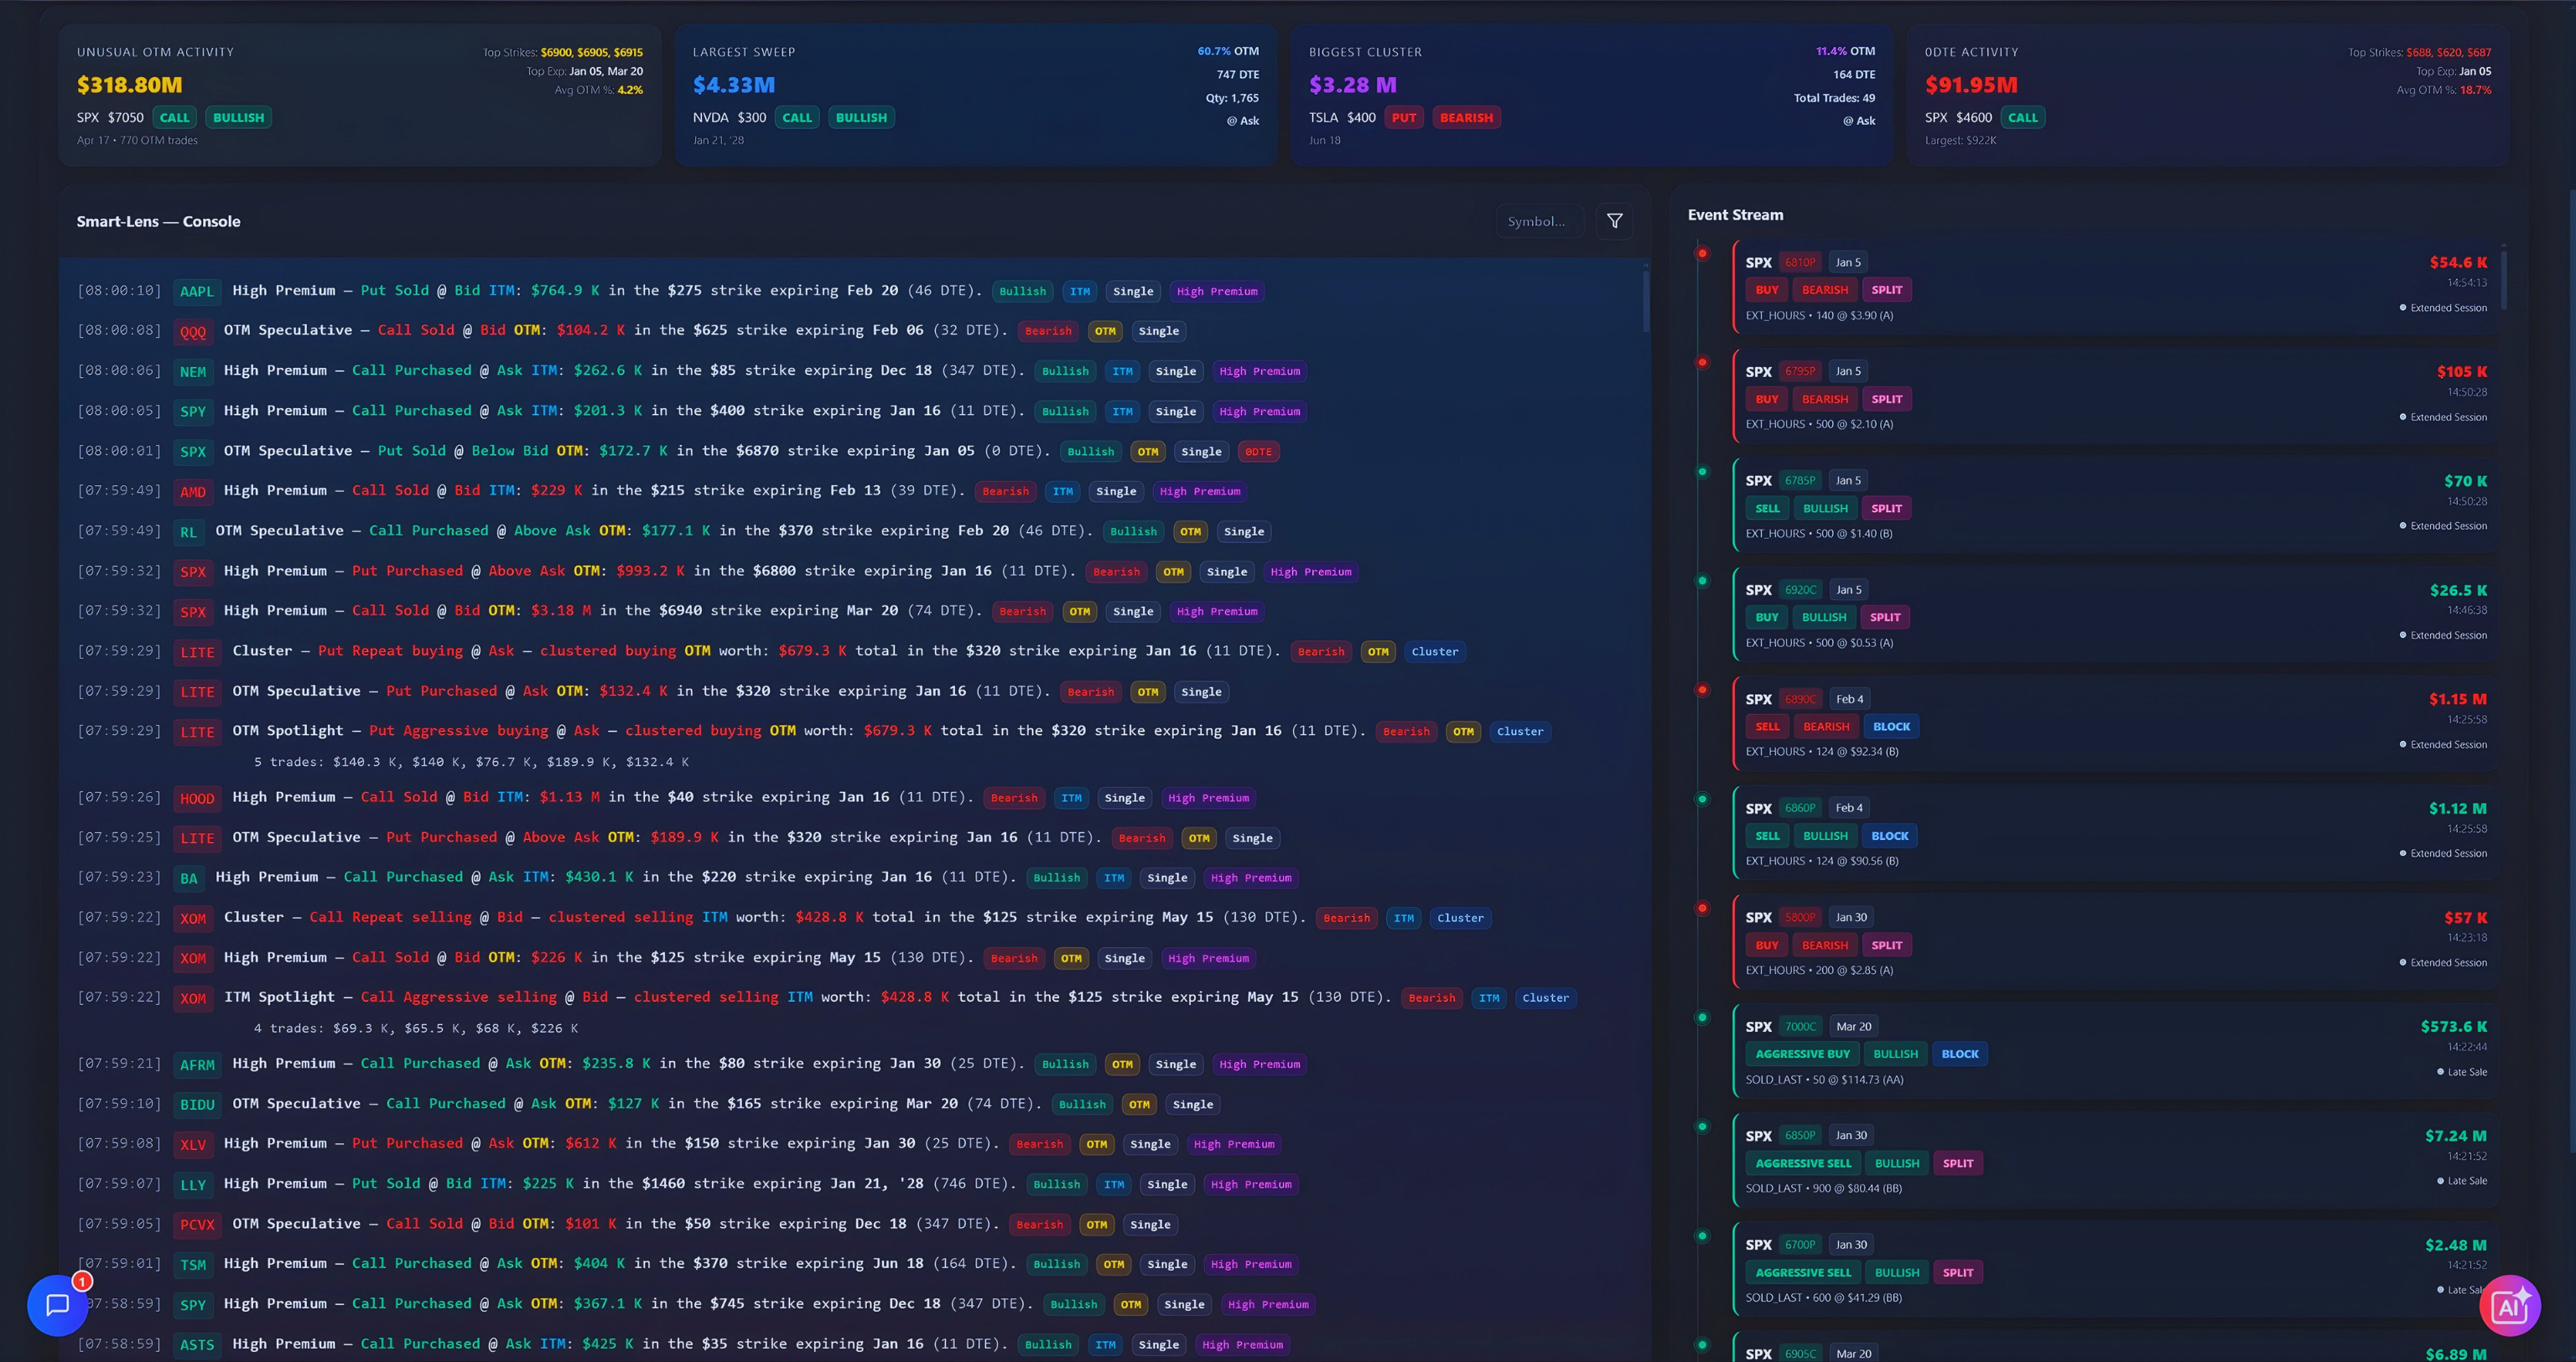
Task: Select the RL ticker badge
Action: pyautogui.click(x=189, y=531)
